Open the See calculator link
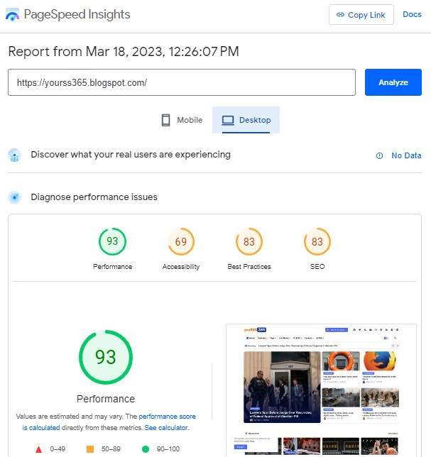Viewport: 431px width, 457px height. (166, 428)
